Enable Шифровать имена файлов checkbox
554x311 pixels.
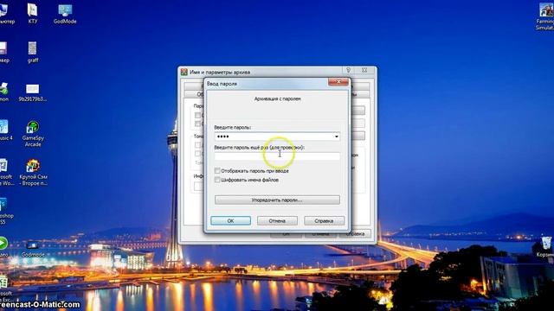coord(217,180)
